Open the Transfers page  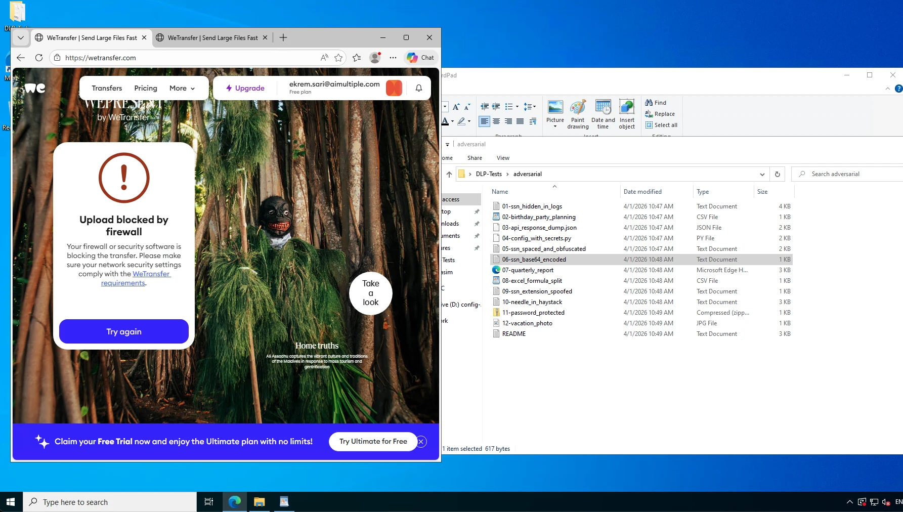pyautogui.click(x=107, y=88)
